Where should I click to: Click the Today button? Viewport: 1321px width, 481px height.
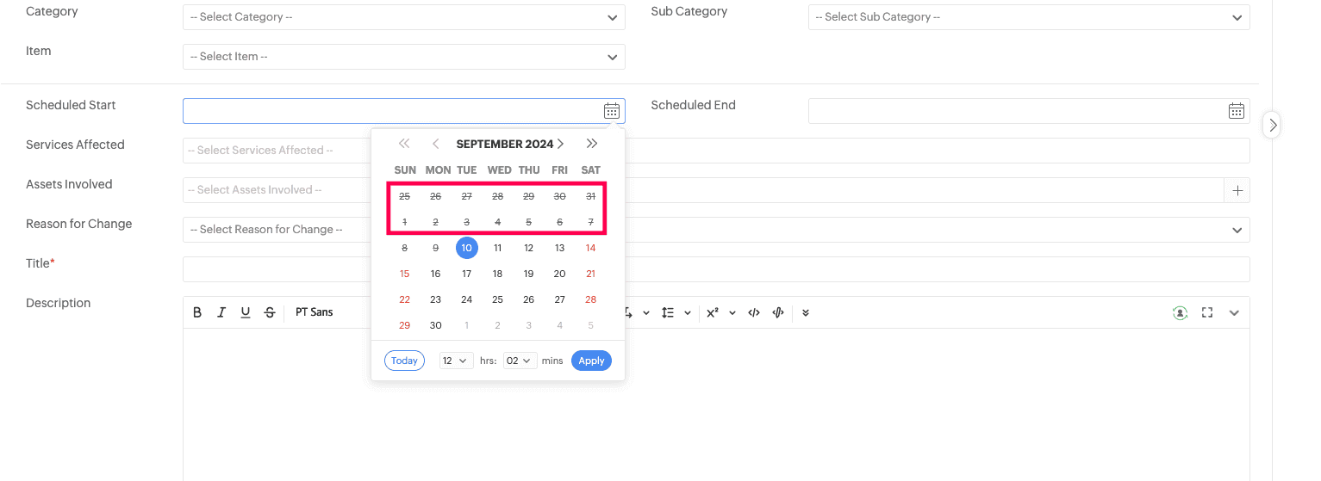coord(404,361)
